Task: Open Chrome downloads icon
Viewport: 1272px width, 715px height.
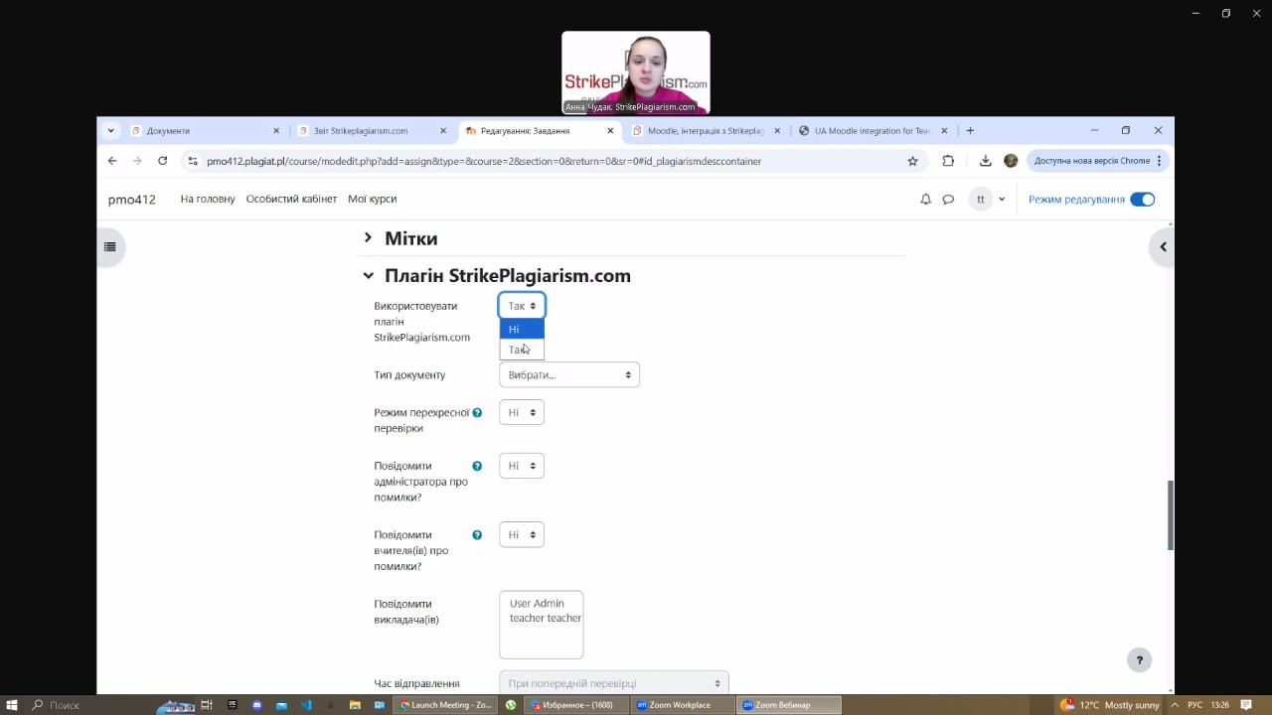Action: click(x=985, y=161)
